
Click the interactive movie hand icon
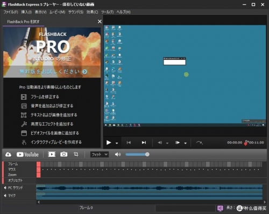[24, 142]
